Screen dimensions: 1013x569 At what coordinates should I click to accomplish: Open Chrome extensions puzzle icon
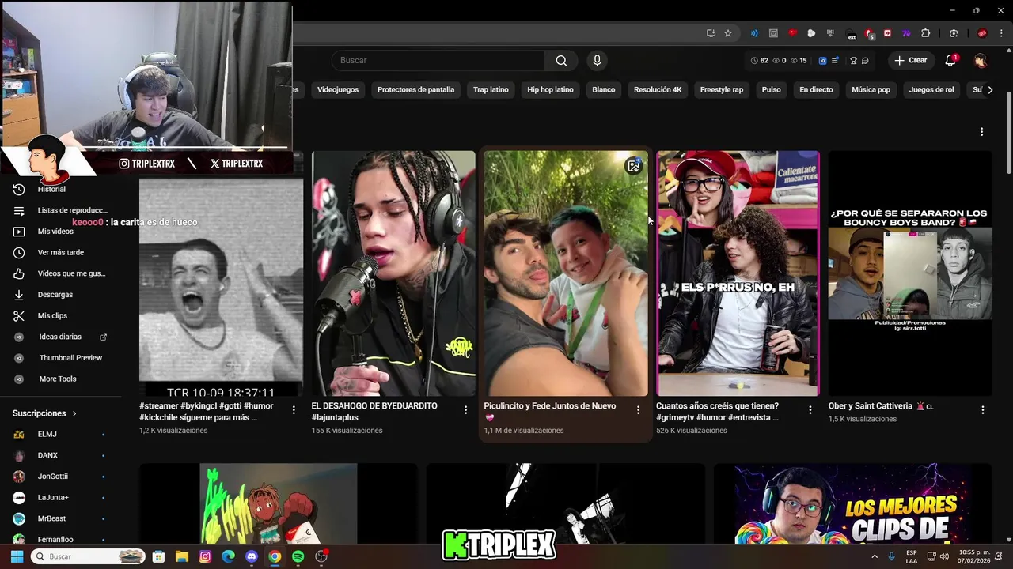point(925,33)
